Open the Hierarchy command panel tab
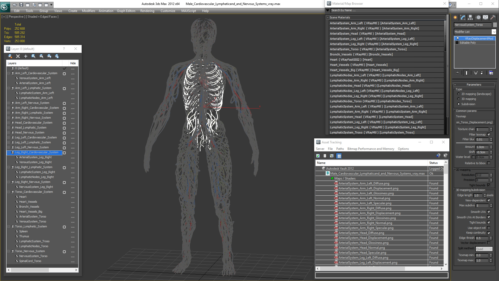 click(x=470, y=17)
